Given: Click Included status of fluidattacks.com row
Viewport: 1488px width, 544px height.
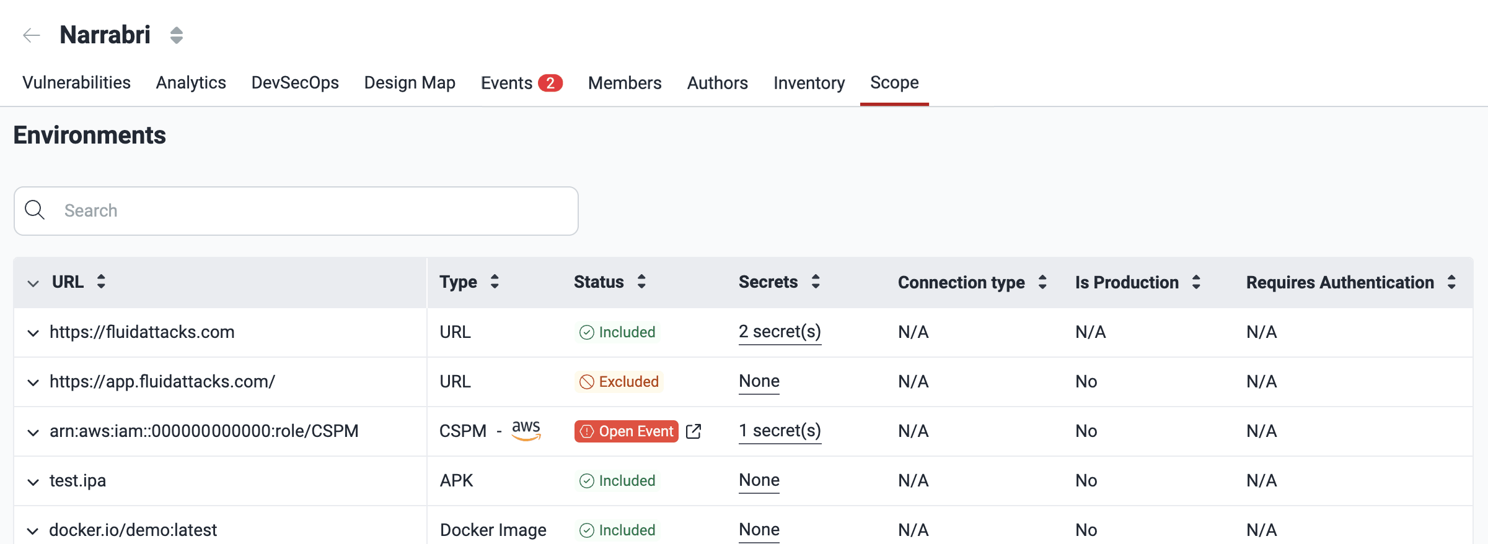Looking at the screenshot, I should point(617,332).
